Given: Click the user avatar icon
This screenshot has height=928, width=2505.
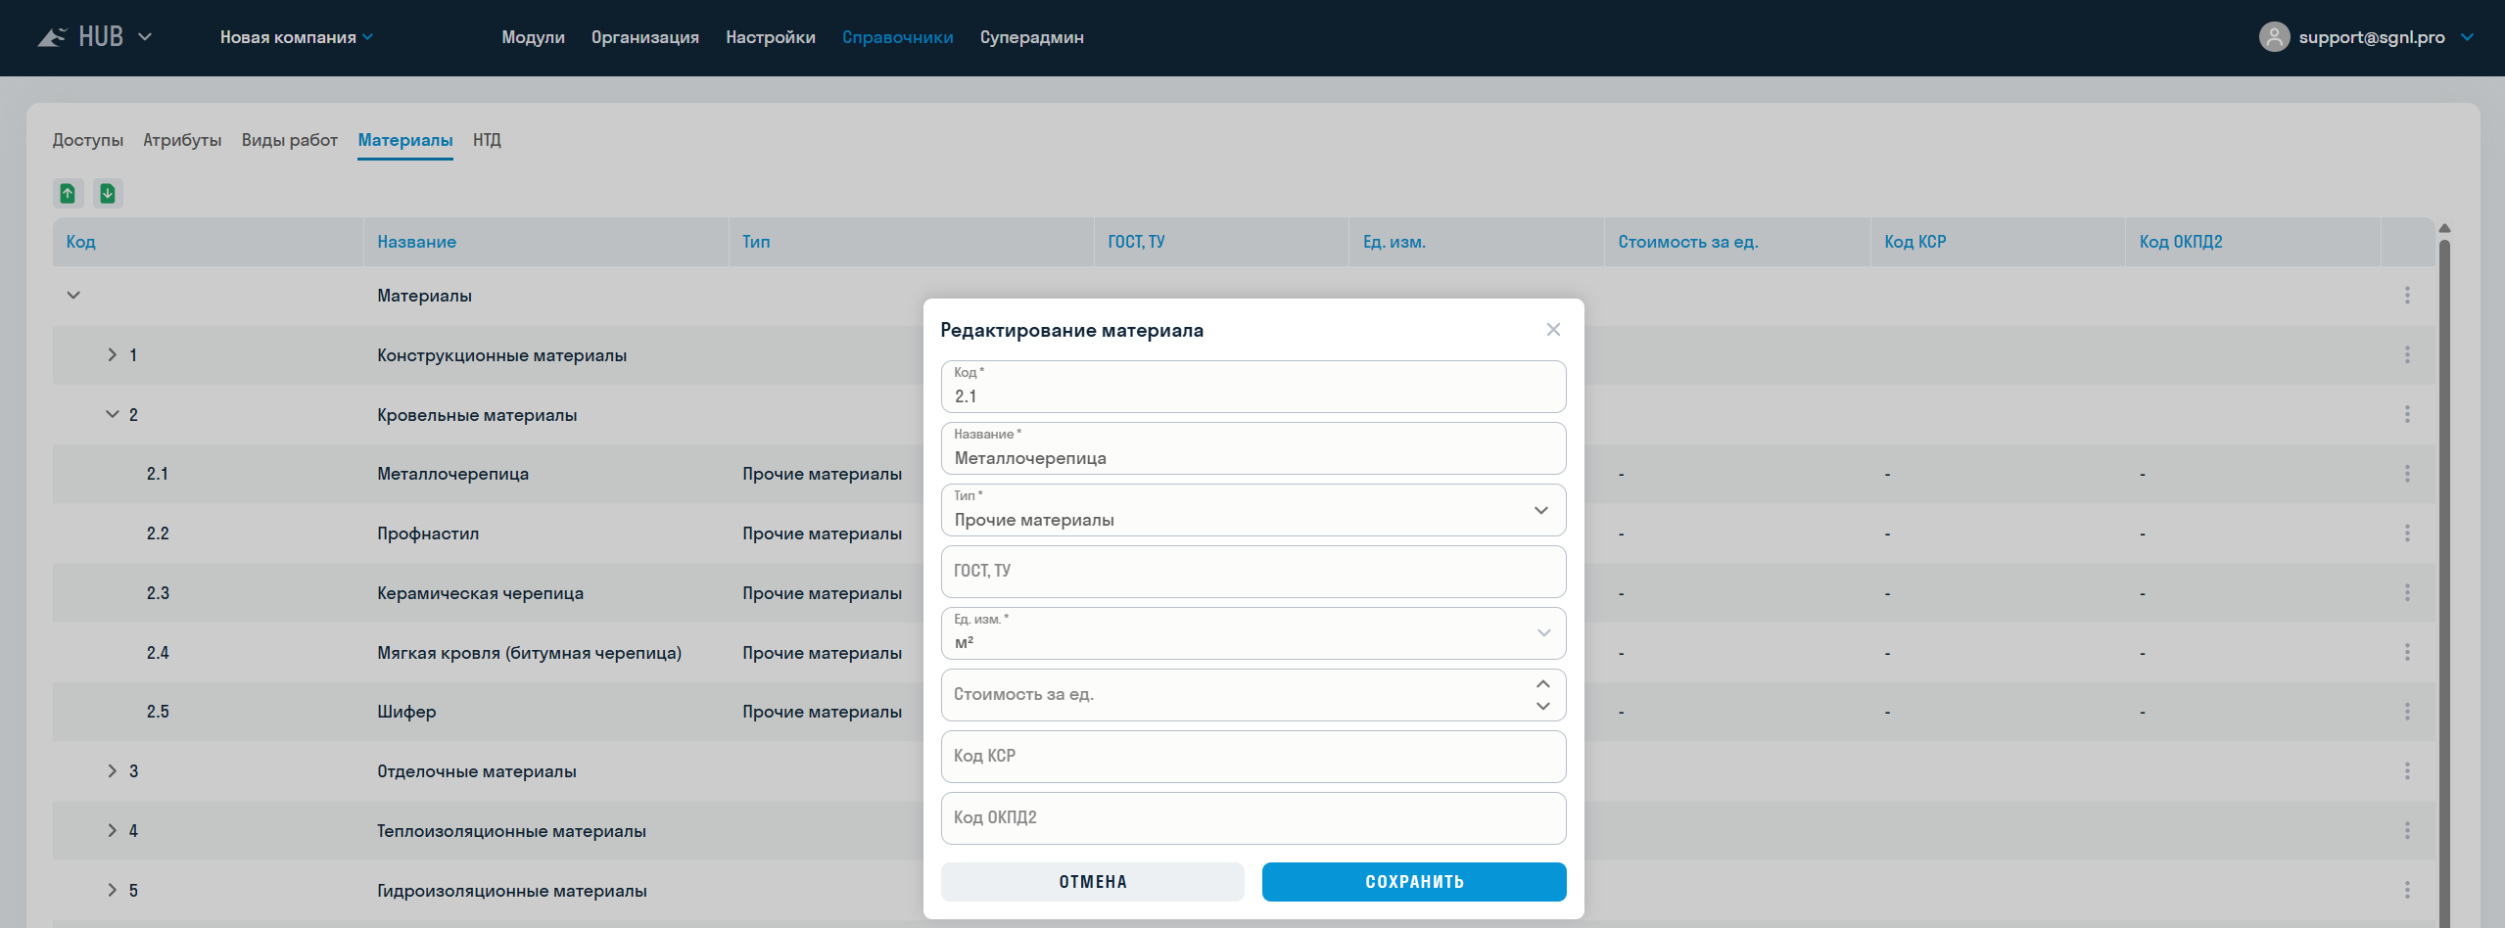Looking at the screenshot, I should (x=2274, y=37).
